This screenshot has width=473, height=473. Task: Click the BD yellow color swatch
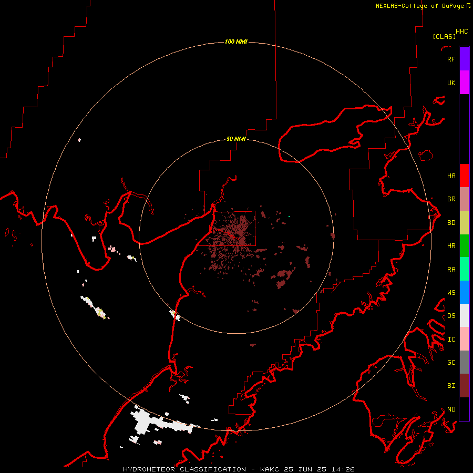[x=464, y=223]
